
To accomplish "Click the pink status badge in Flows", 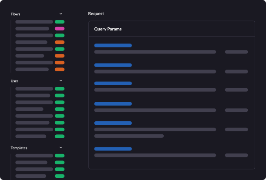I will [60, 29].
